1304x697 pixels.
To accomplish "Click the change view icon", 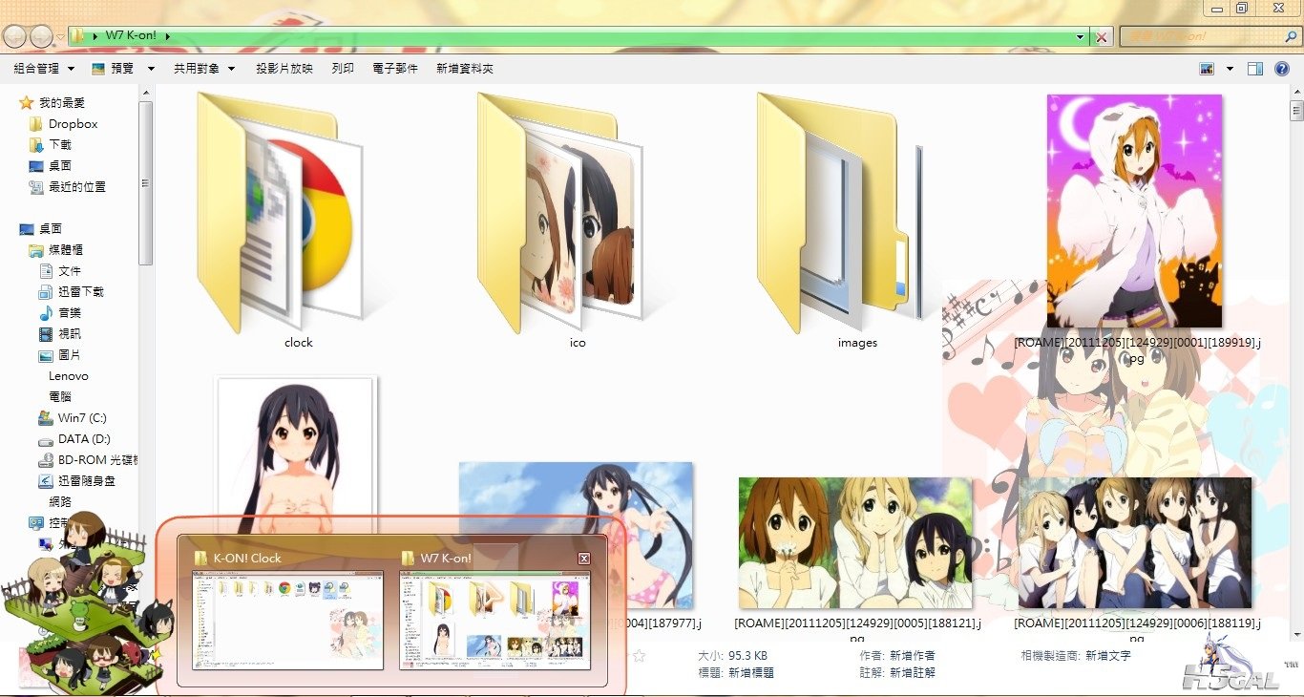I will pyautogui.click(x=1207, y=69).
